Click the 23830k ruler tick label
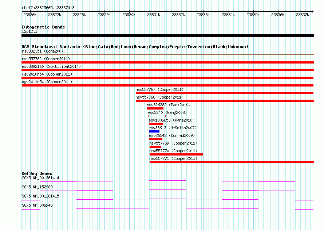The width and height of the screenshot is (324, 230). (129, 15)
